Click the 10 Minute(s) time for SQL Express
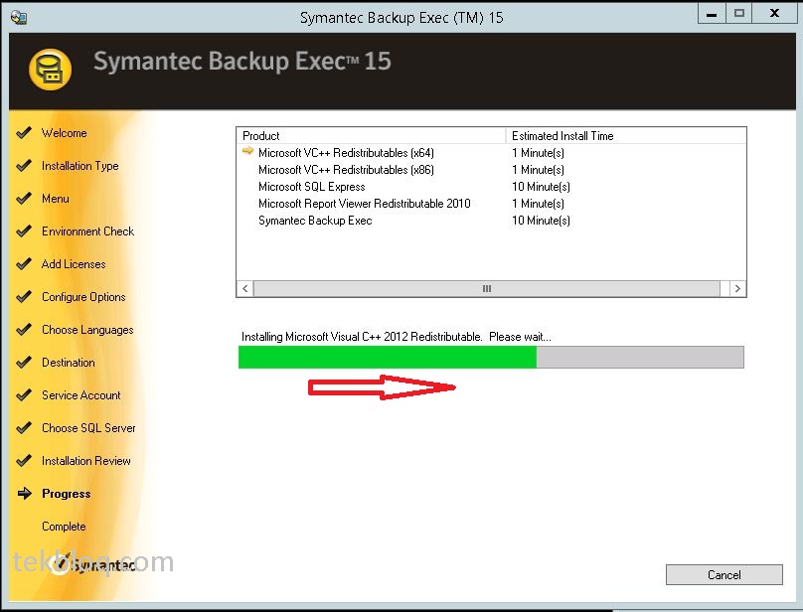The height and width of the screenshot is (612, 803). 541,187
